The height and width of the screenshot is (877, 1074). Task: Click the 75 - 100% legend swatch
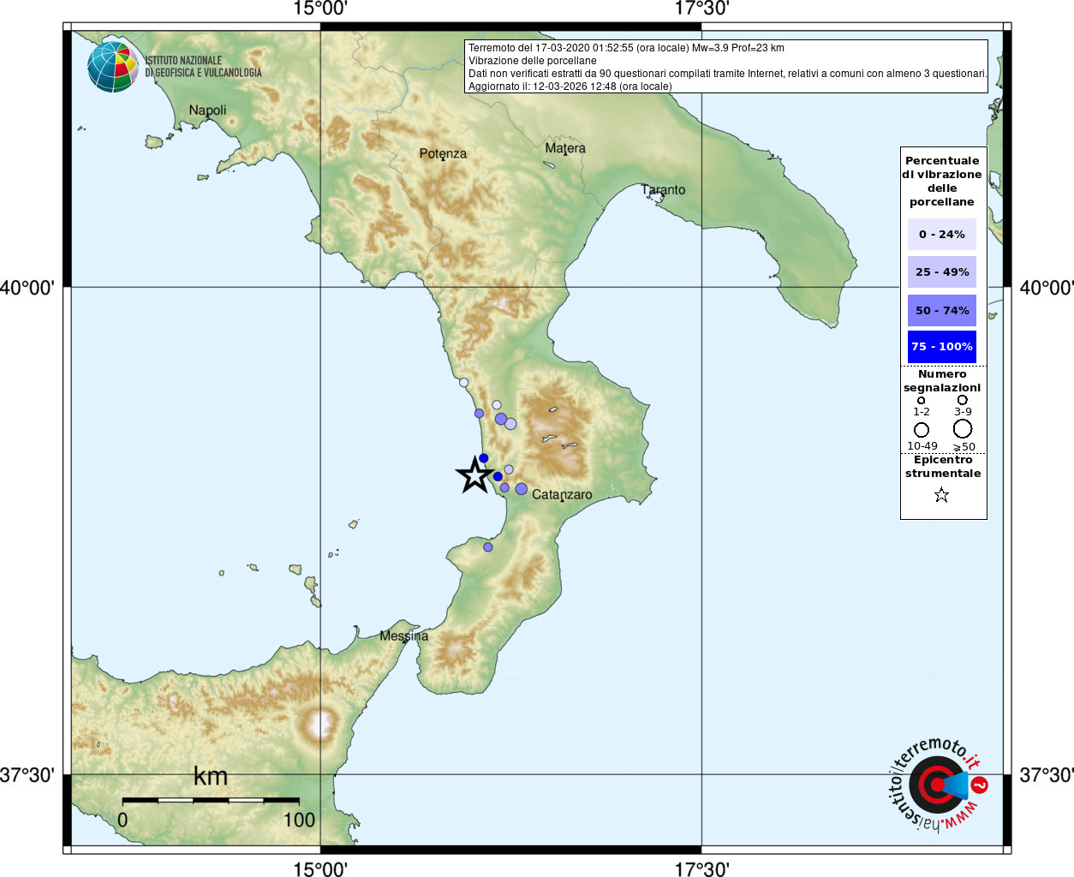tap(942, 346)
